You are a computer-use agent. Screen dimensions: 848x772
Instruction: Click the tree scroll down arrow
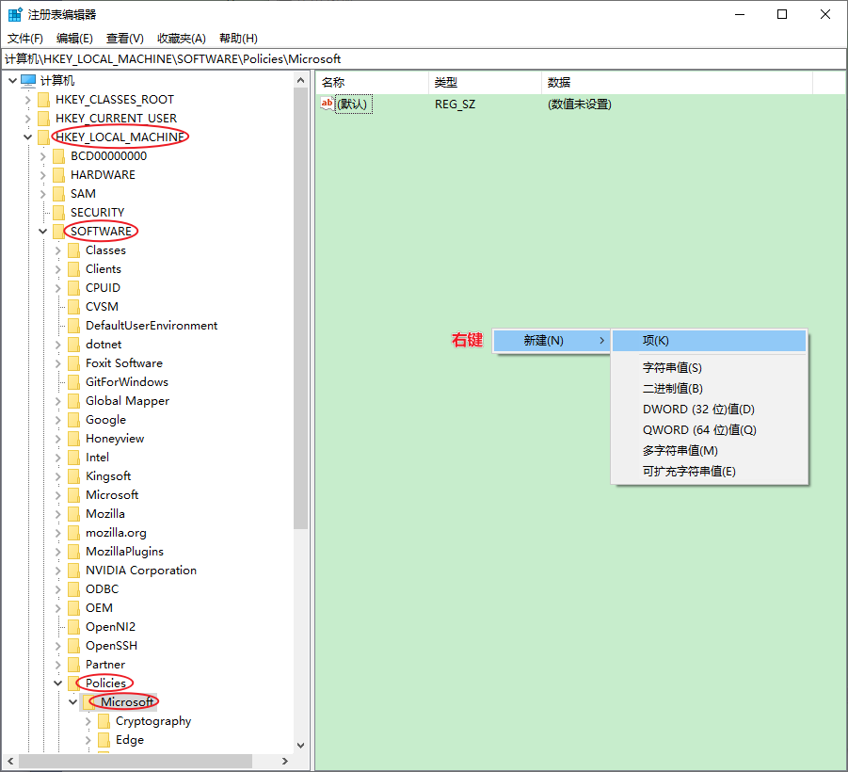tap(300, 746)
